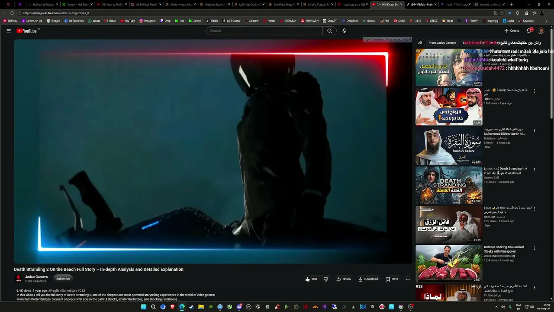
Task: Open the TikTok bookmark
Action: [x=212, y=21]
